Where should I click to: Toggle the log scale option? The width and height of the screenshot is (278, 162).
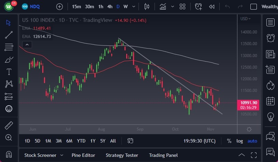pyautogui.click(x=240, y=141)
